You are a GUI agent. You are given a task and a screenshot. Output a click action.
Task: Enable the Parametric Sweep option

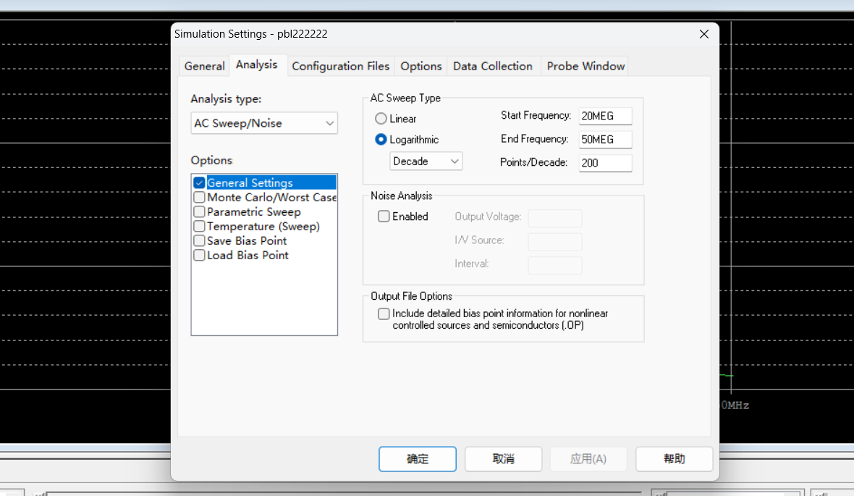199,211
